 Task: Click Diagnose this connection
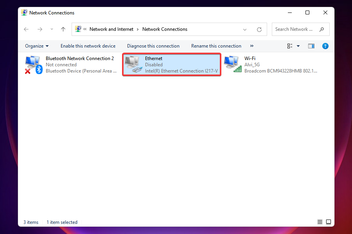point(153,46)
